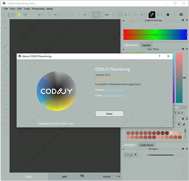Click the bug report icon

[x=181, y=15]
